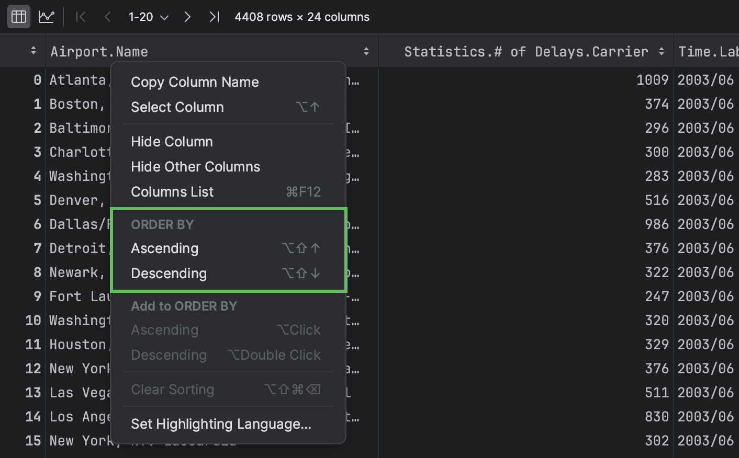Screen dimensions: 739x458
Task: Click sort control in leftmost header corner
Action: pos(33,51)
